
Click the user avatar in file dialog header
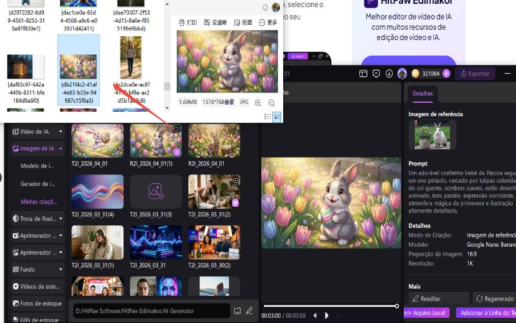point(276,7)
